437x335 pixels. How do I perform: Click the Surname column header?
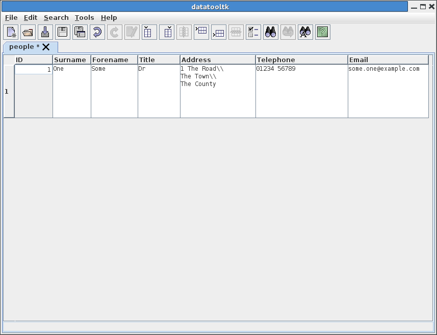[x=71, y=60]
